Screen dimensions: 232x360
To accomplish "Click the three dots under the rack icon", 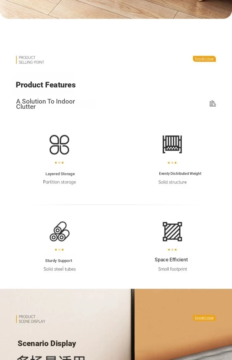I will coord(172,163).
